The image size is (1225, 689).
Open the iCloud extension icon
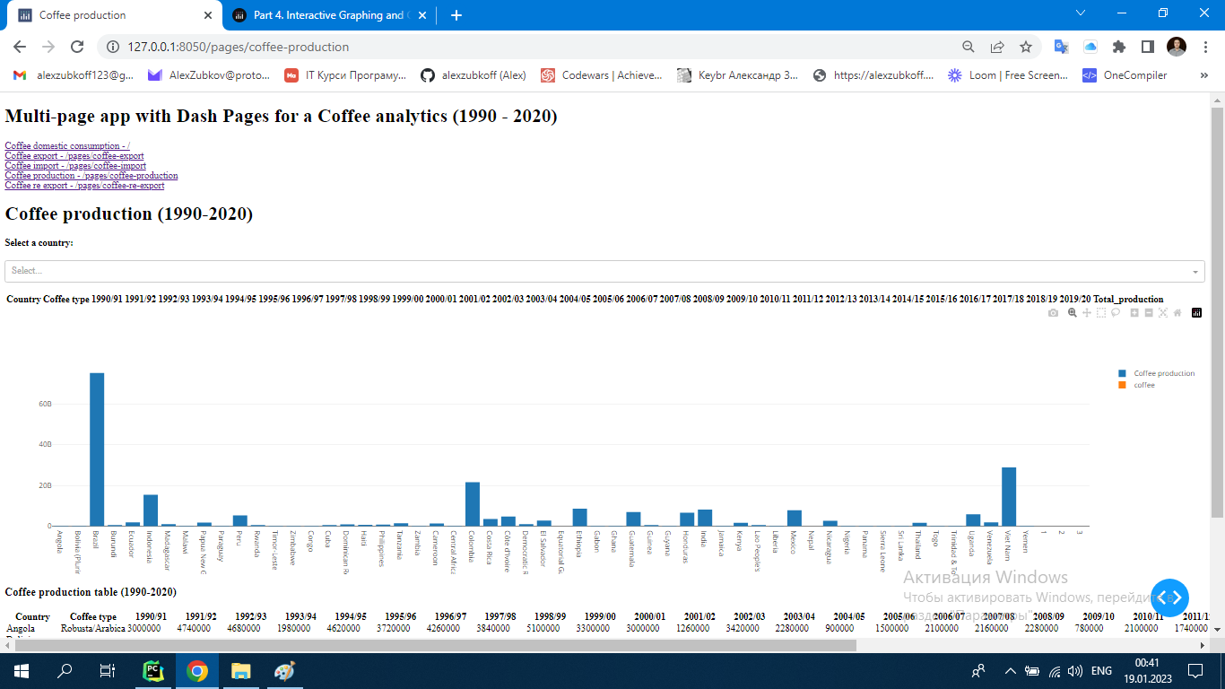[x=1090, y=47]
